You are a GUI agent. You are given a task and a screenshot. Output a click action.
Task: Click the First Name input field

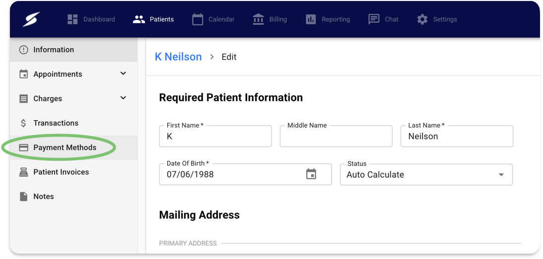coord(215,136)
